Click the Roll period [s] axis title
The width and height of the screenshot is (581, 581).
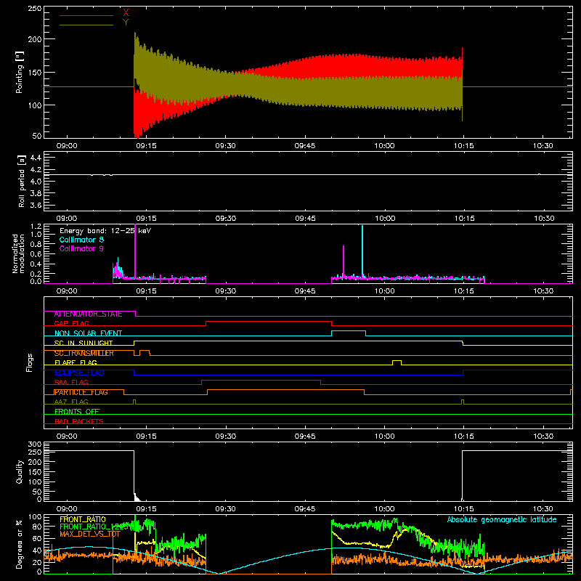point(21,181)
